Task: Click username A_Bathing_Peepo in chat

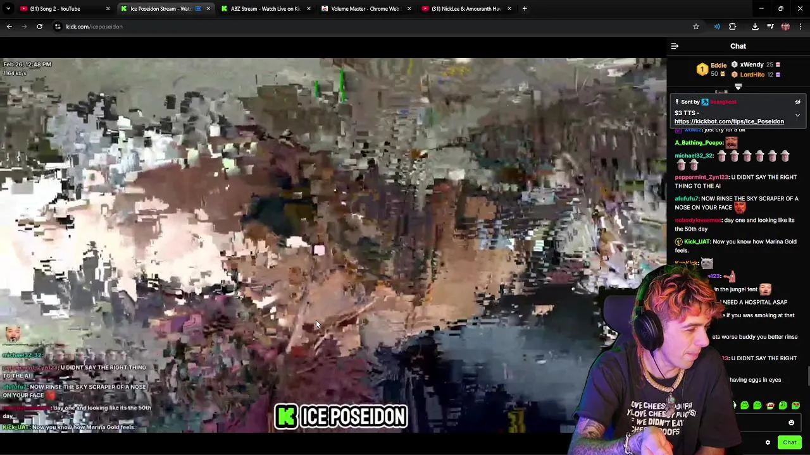Action: (x=699, y=143)
